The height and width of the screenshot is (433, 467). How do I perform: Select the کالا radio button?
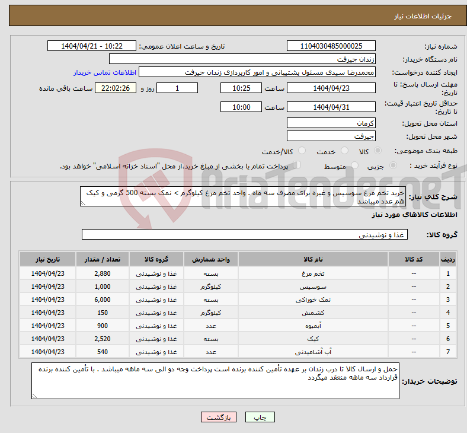[x=378, y=151]
